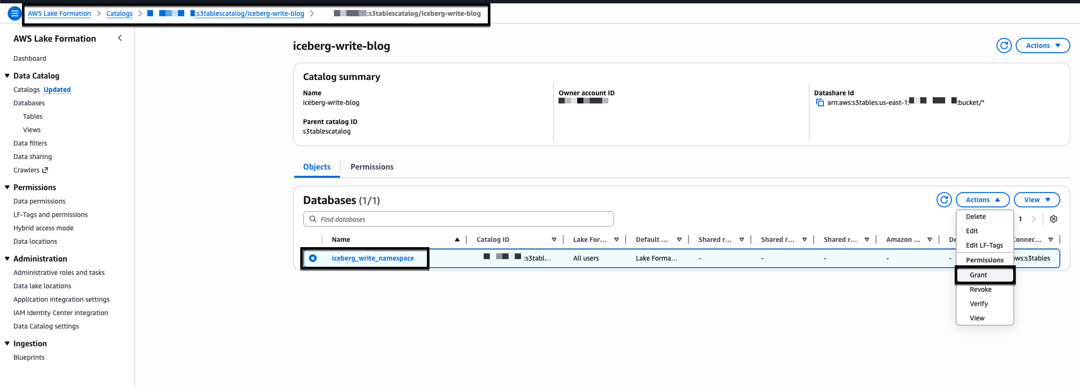
Task: Click the Find databases search field
Action: (458, 219)
